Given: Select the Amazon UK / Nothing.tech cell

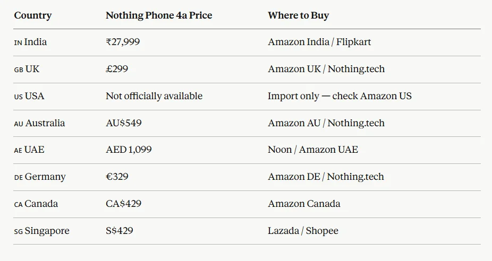Looking at the screenshot, I should [326, 69].
